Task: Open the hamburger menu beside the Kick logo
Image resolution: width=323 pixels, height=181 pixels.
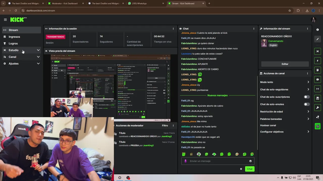Action: (x=5, y=20)
